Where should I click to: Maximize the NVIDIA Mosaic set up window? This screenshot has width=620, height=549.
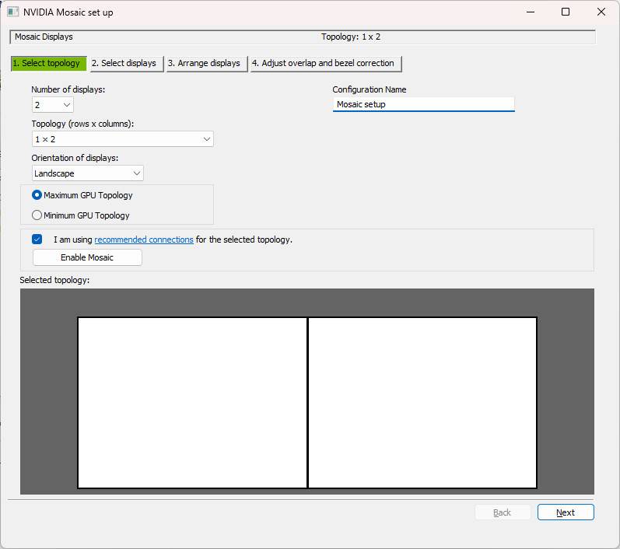coord(566,12)
